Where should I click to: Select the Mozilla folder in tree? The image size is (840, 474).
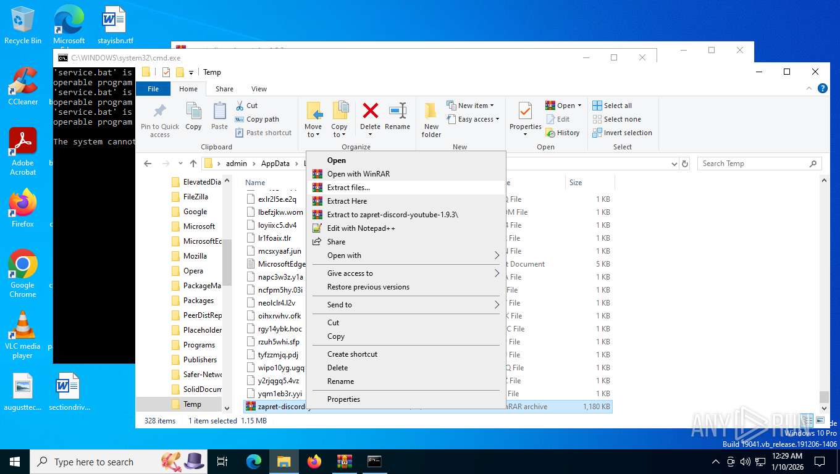click(195, 256)
